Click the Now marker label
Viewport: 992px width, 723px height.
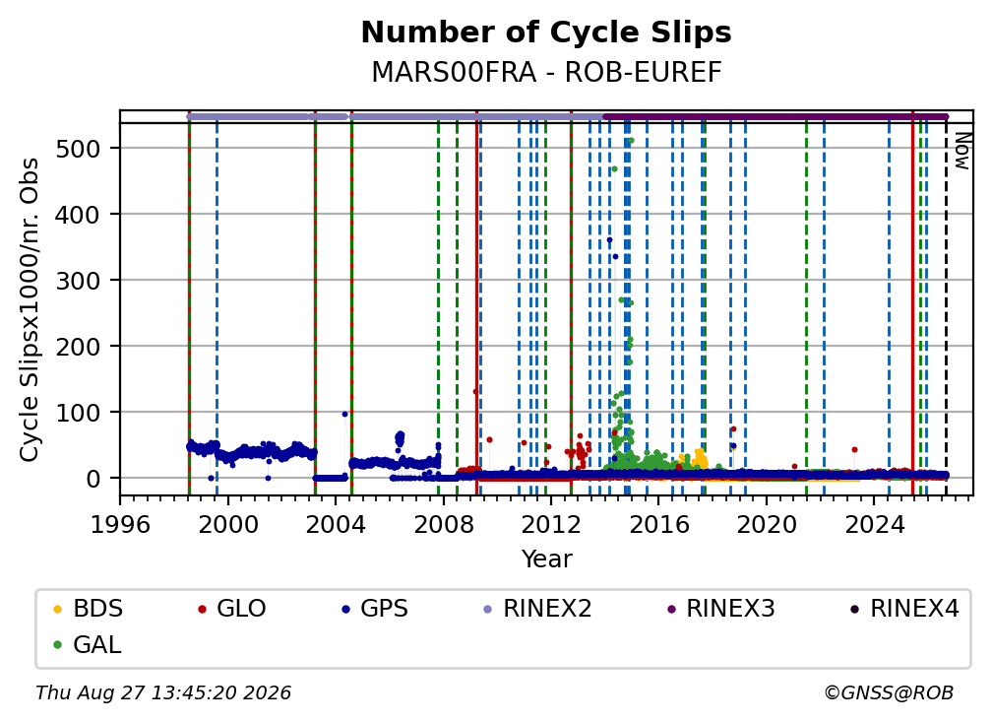pyautogui.click(x=961, y=151)
